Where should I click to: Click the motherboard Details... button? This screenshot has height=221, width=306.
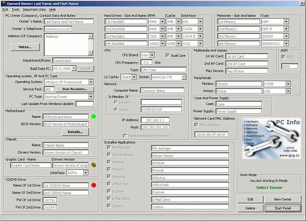pyautogui.click(x=75, y=132)
